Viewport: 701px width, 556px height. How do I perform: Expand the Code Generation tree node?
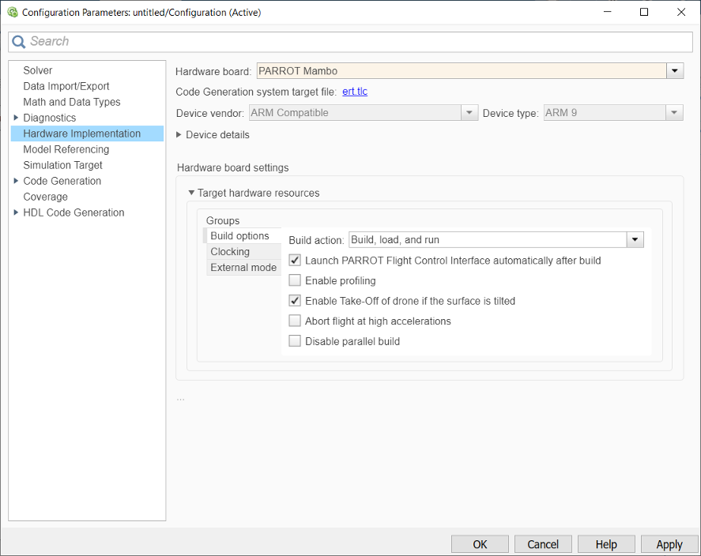point(16,181)
